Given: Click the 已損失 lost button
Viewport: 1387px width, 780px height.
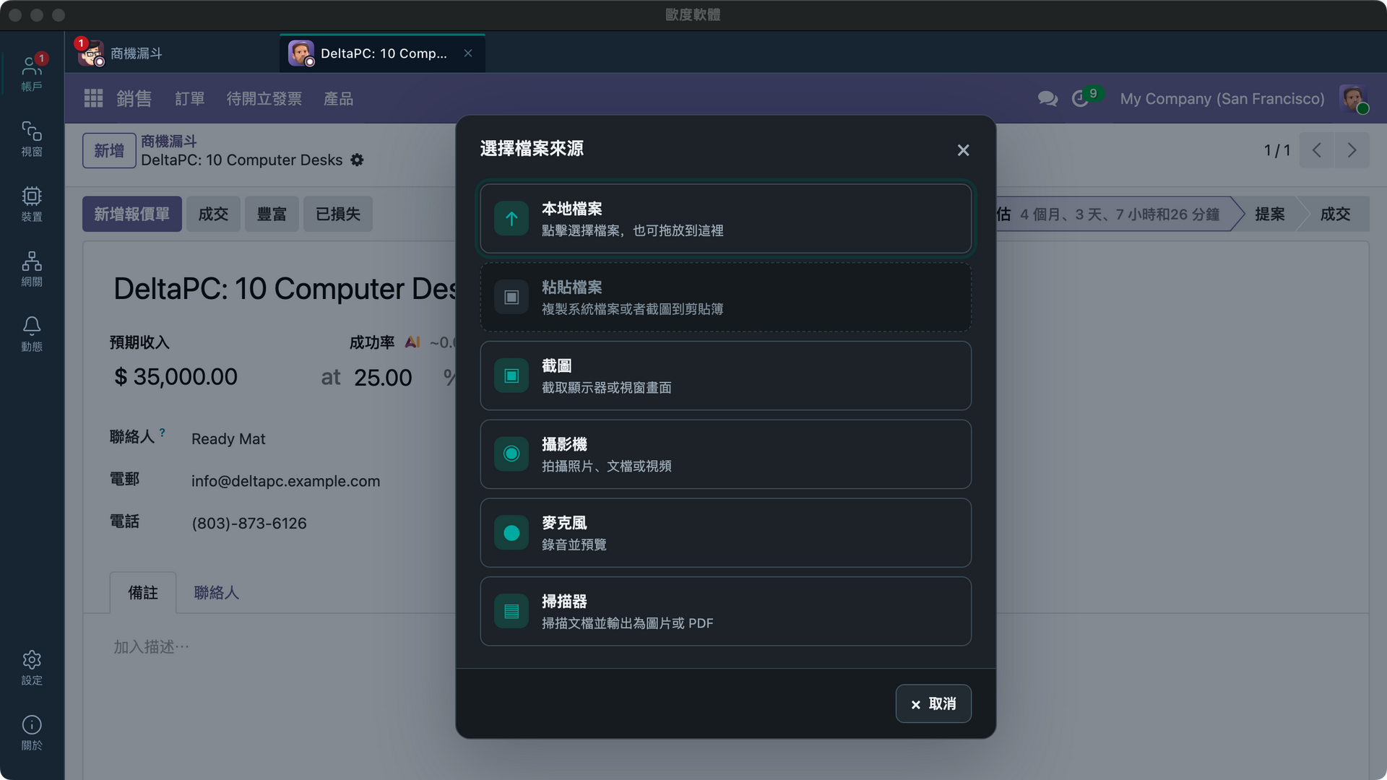Looking at the screenshot, I should click(338, 214).
